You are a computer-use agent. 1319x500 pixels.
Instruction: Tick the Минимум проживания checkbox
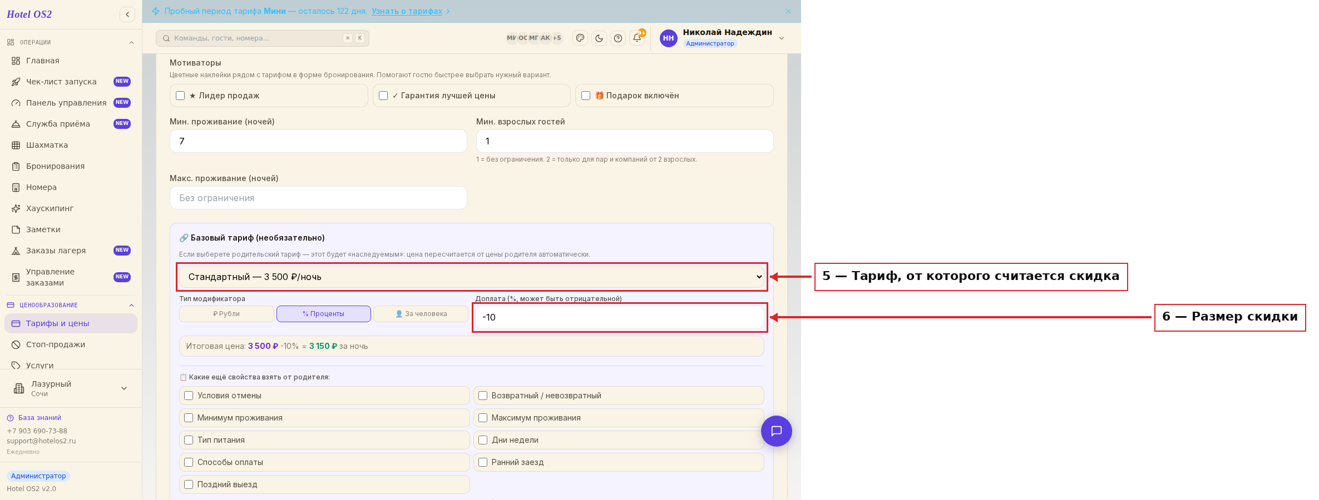[189, 418]
